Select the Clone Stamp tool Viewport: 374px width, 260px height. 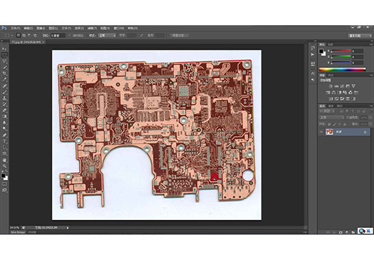[x=5, y=98]
